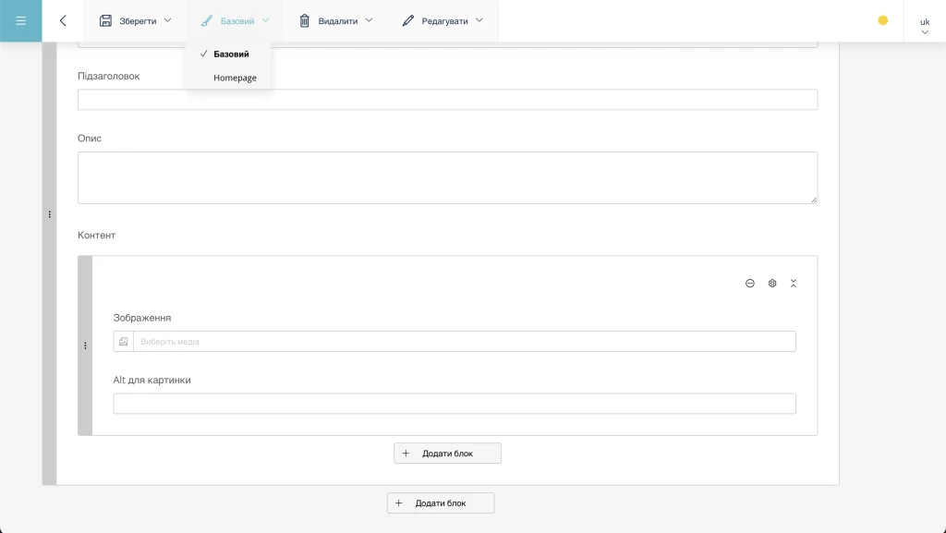Click the pencil edit icon
This screenshot has height=533, width=946.
coord(407,20)
